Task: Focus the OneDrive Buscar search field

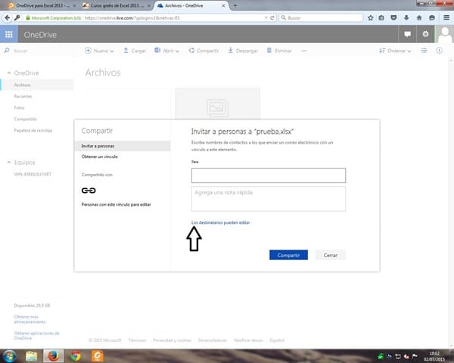Action: 38,51
